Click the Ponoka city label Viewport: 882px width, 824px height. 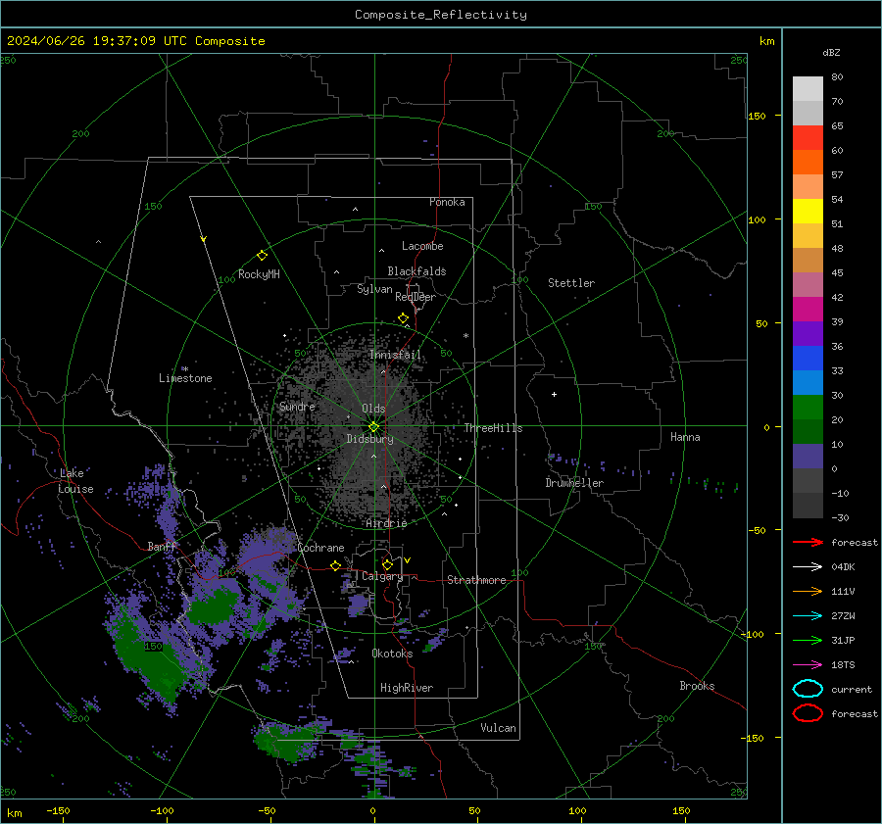tap(447, 202)
